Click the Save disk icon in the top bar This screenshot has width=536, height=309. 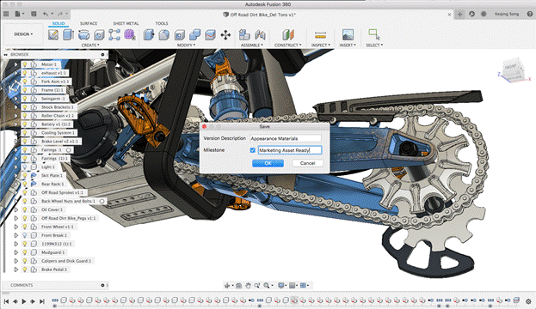pyautogui.click(x=34, y=14)
